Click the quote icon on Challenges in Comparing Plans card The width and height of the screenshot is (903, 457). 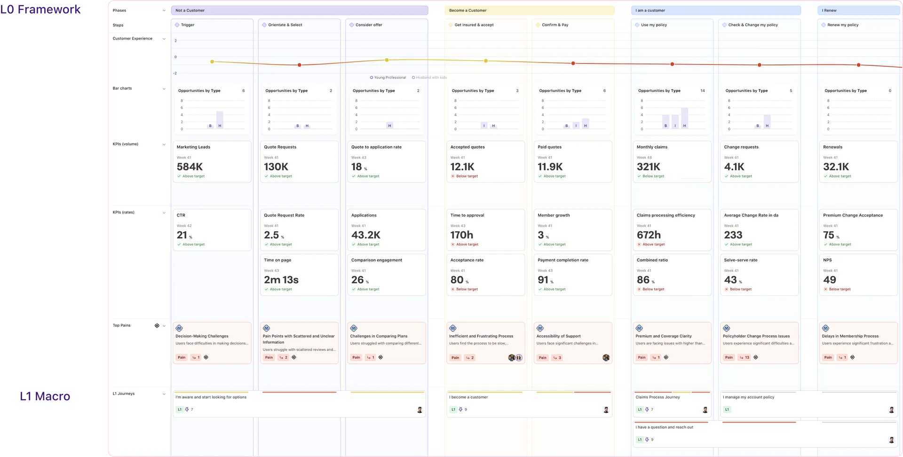[354, 328]
